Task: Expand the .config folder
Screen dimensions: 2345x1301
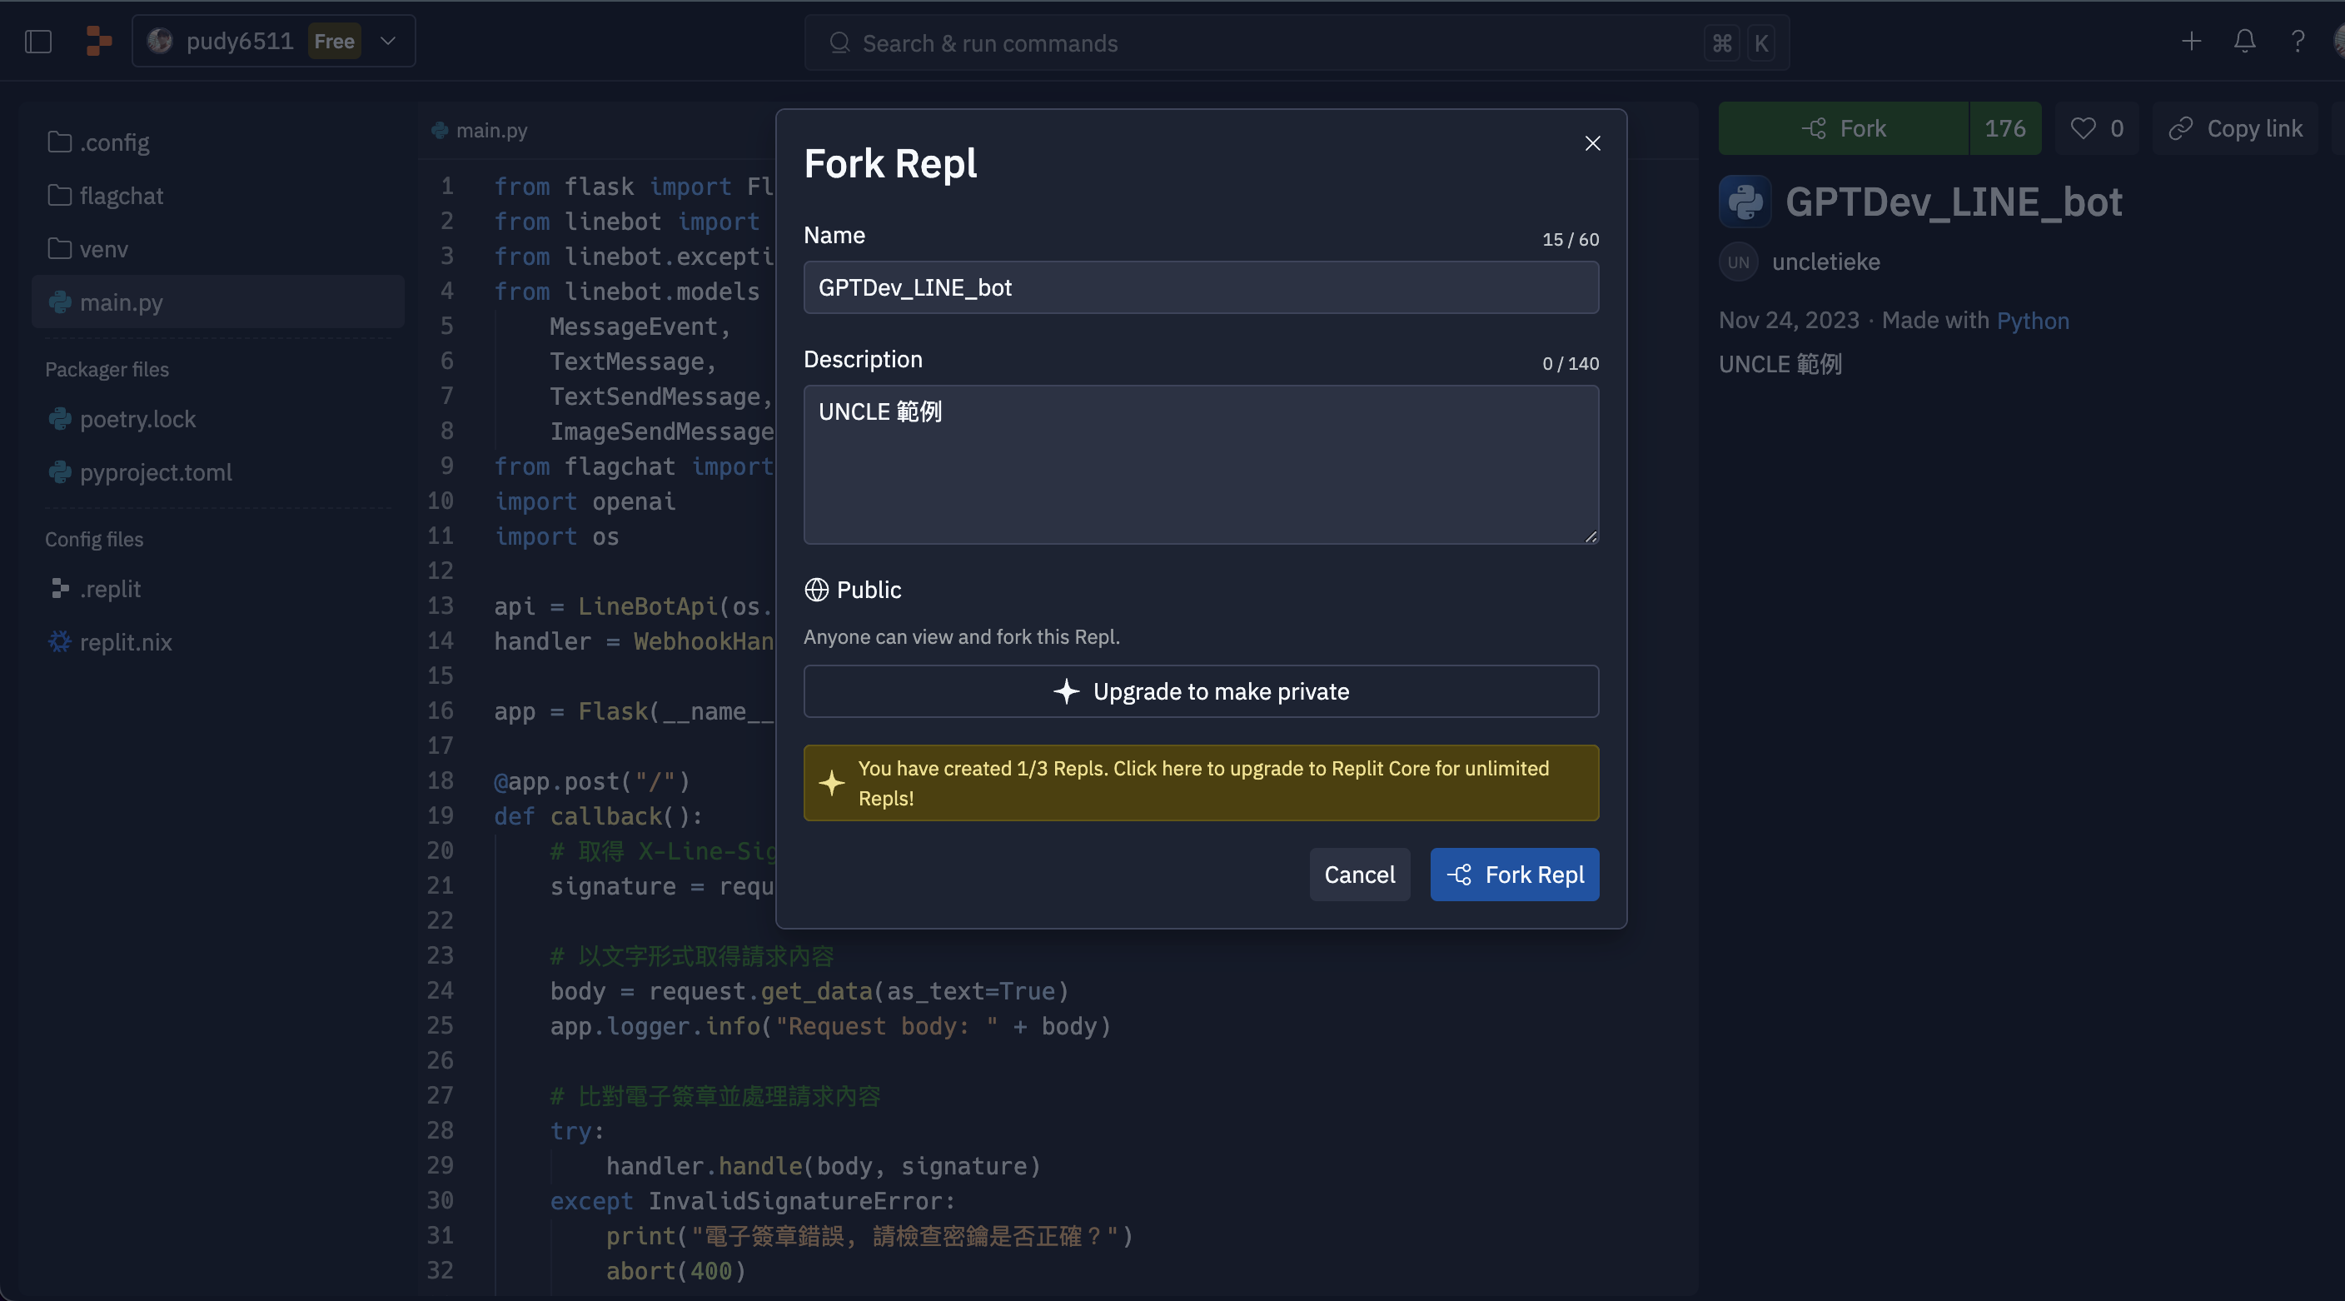Action: (115, 143)
